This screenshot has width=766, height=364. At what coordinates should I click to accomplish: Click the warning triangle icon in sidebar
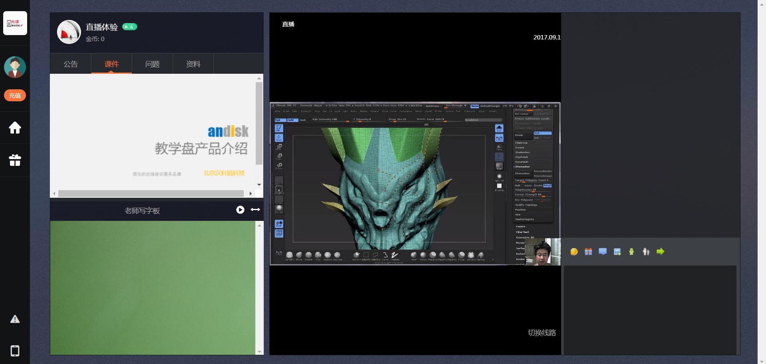pyautogui.click(x=15, y=319)
